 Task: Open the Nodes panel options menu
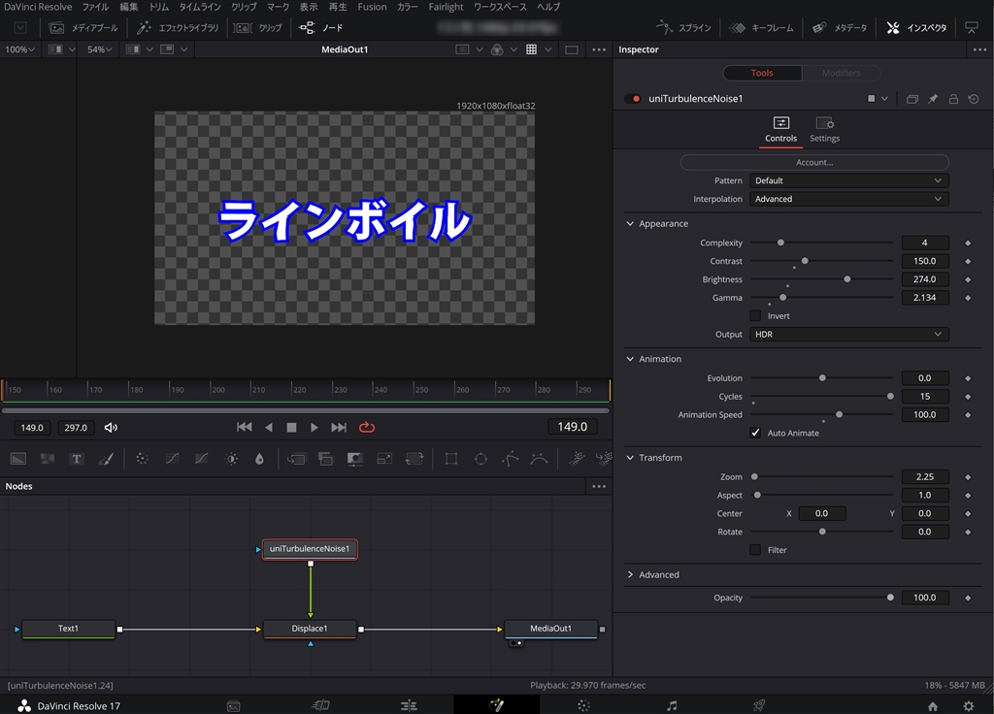click(599, 487)
